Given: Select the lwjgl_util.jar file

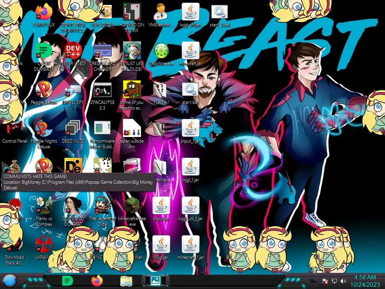Looking at the screenshot, I should [190, 12].
